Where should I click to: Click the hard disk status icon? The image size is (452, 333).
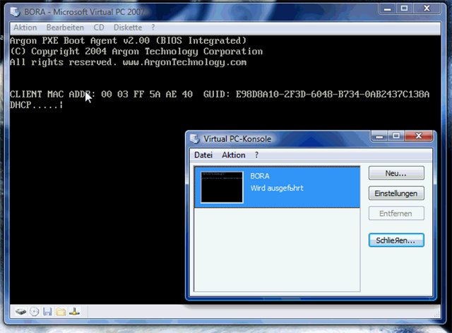pos(20,312)
